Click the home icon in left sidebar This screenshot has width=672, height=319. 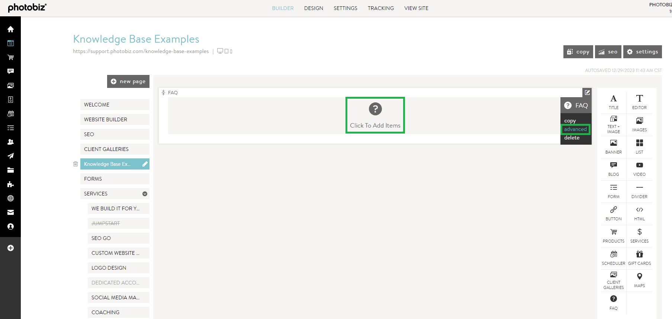point(10,29)
